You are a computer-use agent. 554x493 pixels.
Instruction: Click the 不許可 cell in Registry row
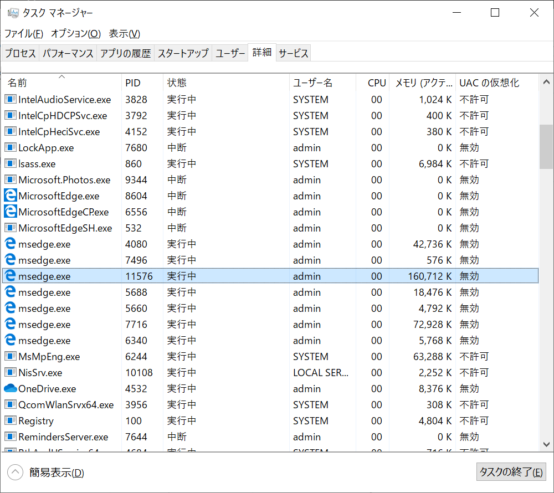point(474,420)
